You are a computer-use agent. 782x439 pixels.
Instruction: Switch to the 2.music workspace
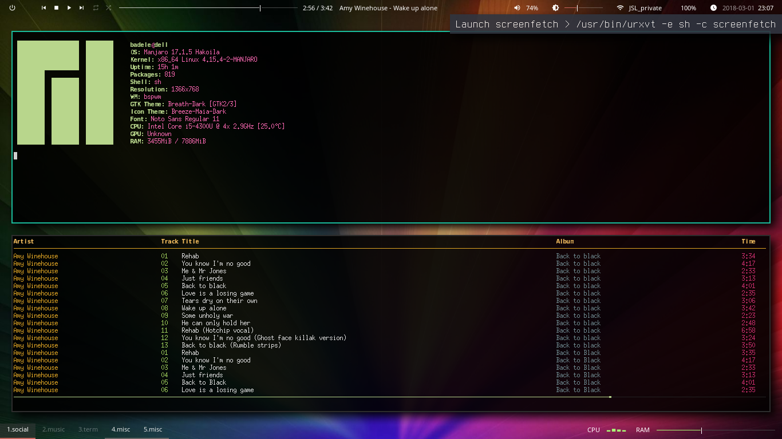tap(54, 430)
